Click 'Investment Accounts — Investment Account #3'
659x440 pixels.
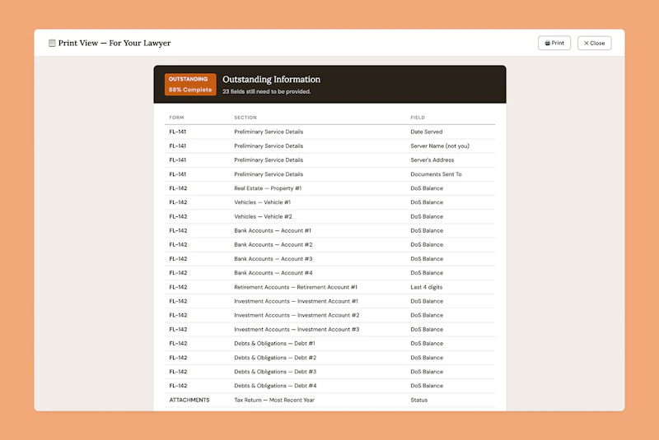point(297,329)
